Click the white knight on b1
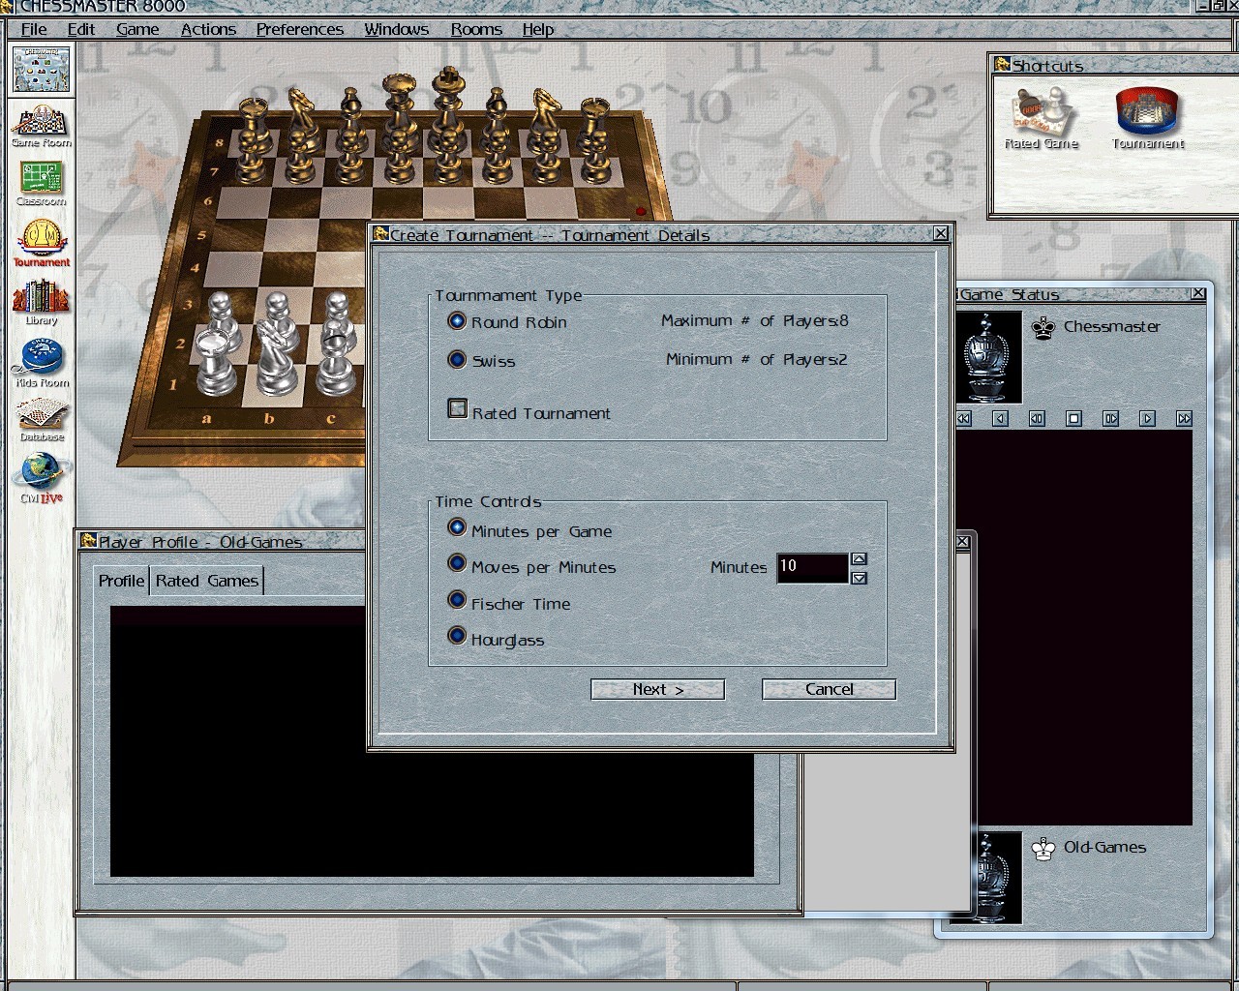Screen dimensions: 1239x991 (277, 360)
